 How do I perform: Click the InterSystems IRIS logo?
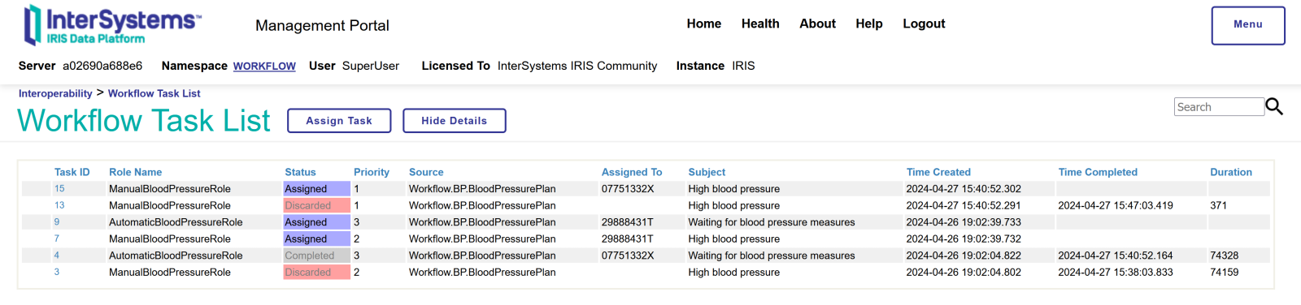coord(112,25)
